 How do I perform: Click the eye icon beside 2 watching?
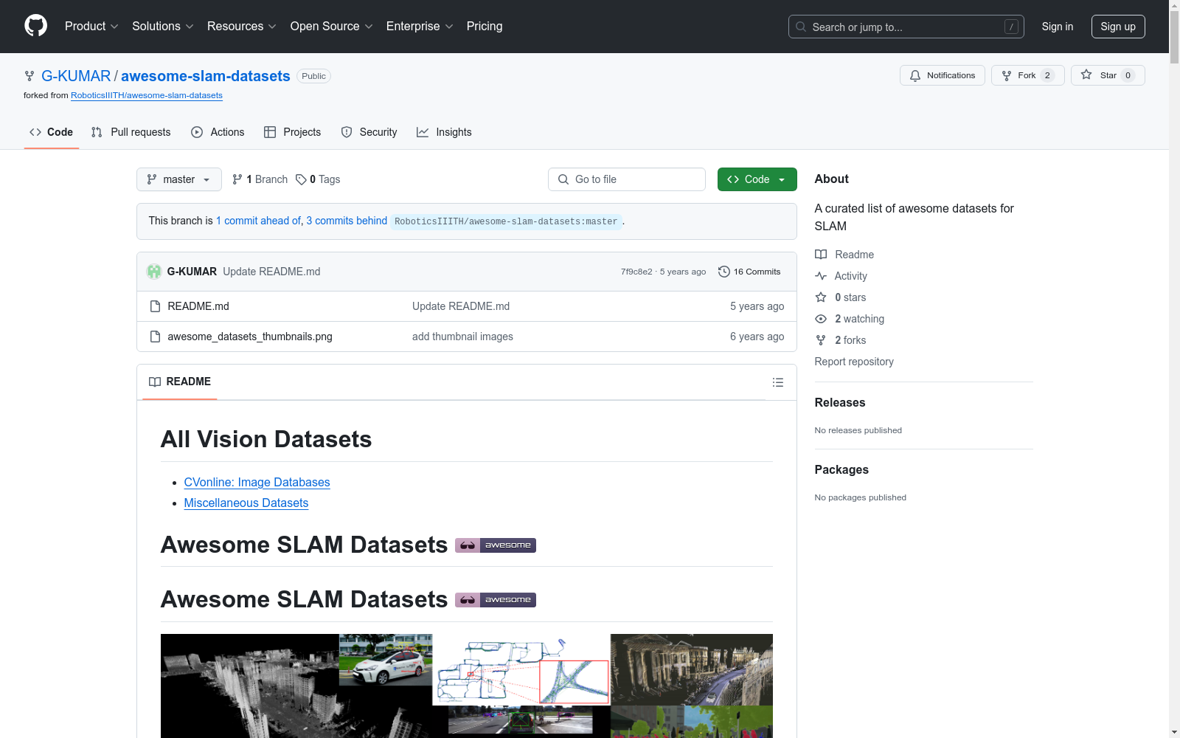tap(821, 319)
